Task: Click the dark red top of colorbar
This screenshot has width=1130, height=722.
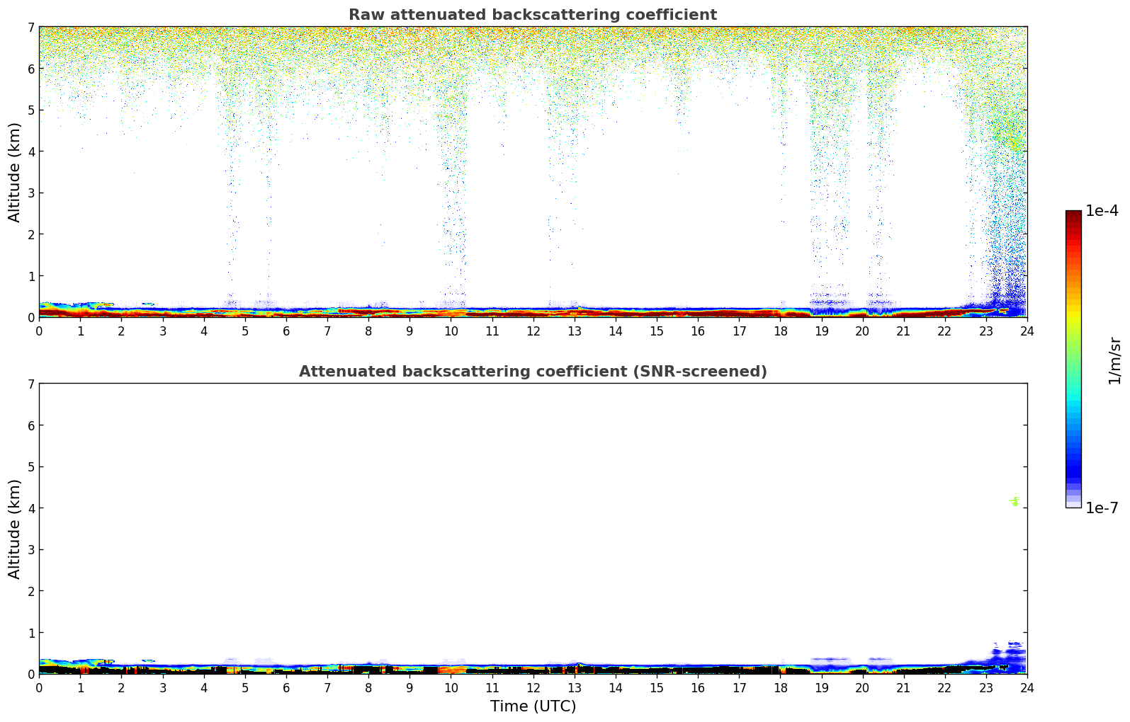Action: (1073, 216)
